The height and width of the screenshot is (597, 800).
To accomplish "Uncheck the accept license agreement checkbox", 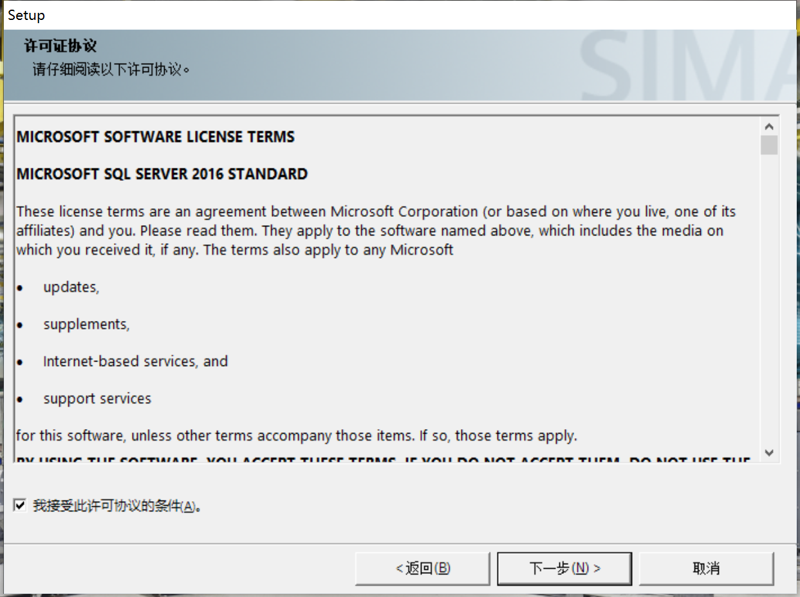I will [20, 506].
